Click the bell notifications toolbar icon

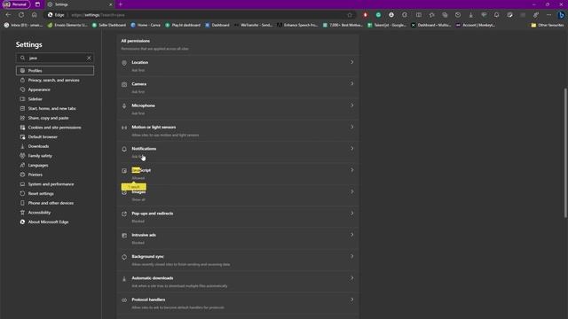tap(497, 15)
